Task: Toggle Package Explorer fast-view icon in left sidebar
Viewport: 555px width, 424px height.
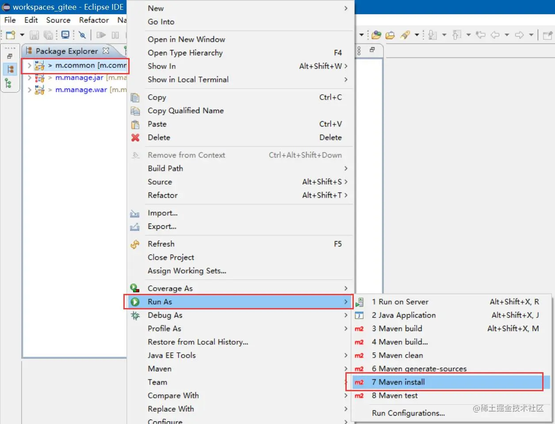Action: coord(10,69)
